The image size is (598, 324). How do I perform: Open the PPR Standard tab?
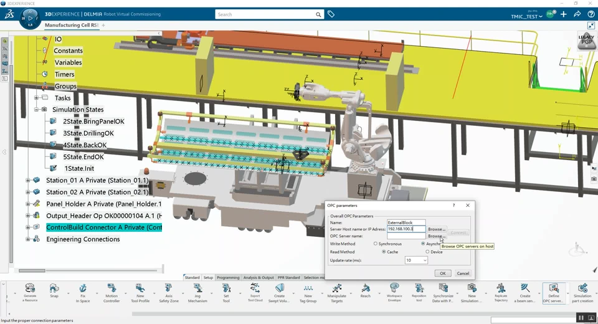288,277
